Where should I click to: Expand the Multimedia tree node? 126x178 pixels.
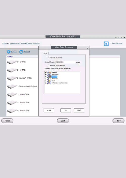[45, 79]
